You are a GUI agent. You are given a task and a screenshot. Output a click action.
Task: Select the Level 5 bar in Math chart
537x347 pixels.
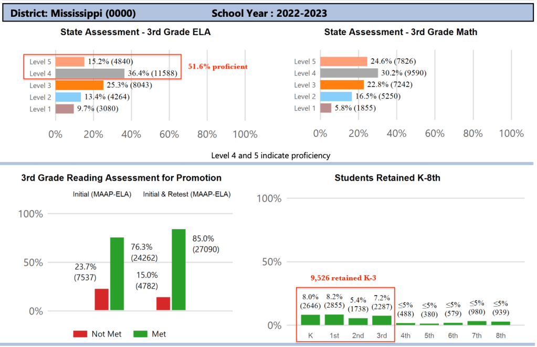[x=343, y=62]
